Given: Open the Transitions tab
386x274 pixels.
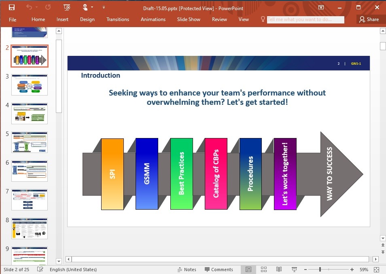Looking at the screenshot, I should [118, 19].
